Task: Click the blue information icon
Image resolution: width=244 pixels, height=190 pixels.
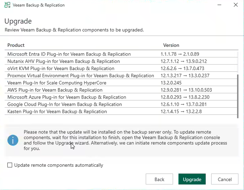Action: (13, 140)
